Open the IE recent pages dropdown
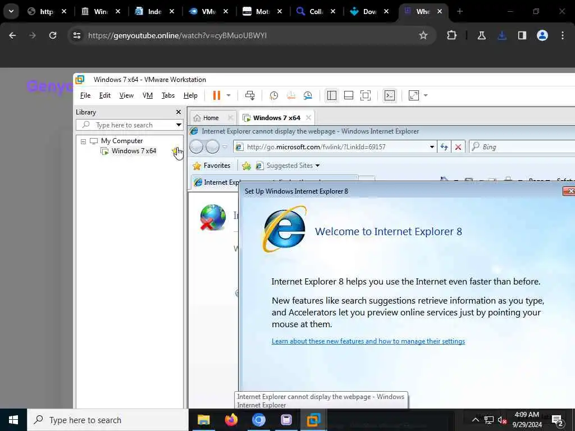The image size is (575, 431). click(x=225, y=147)
